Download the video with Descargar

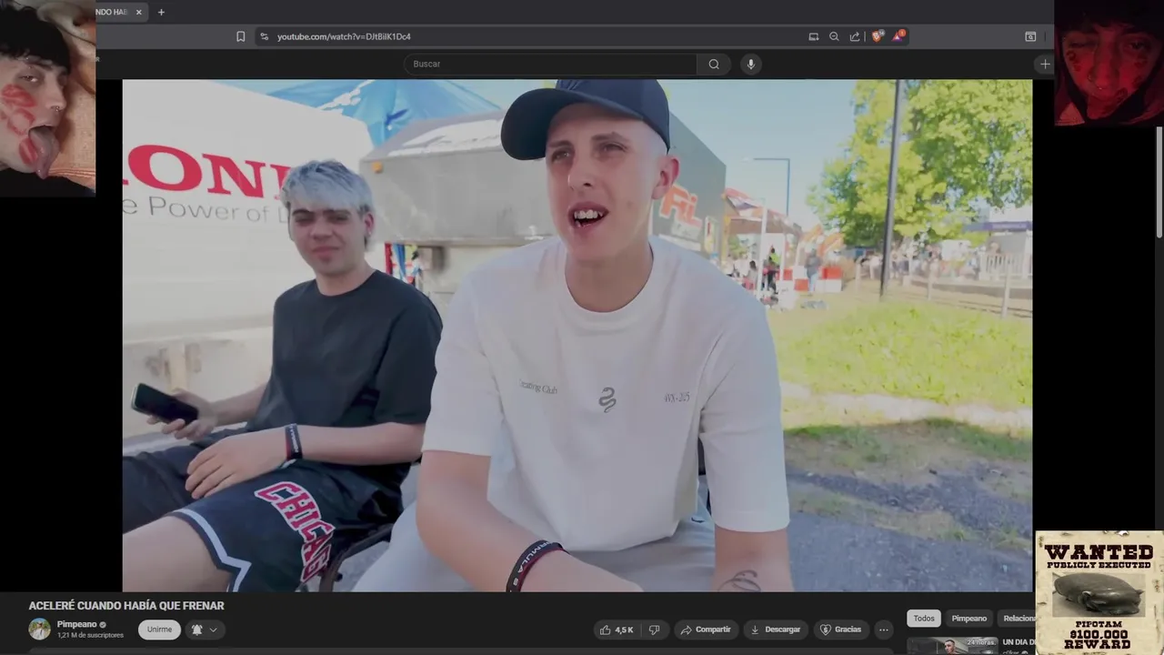pyautogui.click(x=776, y=630)
